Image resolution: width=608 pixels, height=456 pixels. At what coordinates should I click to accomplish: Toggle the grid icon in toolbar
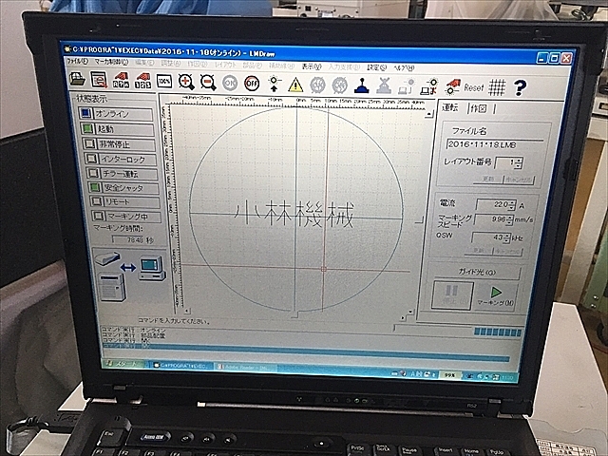point(497,87)
